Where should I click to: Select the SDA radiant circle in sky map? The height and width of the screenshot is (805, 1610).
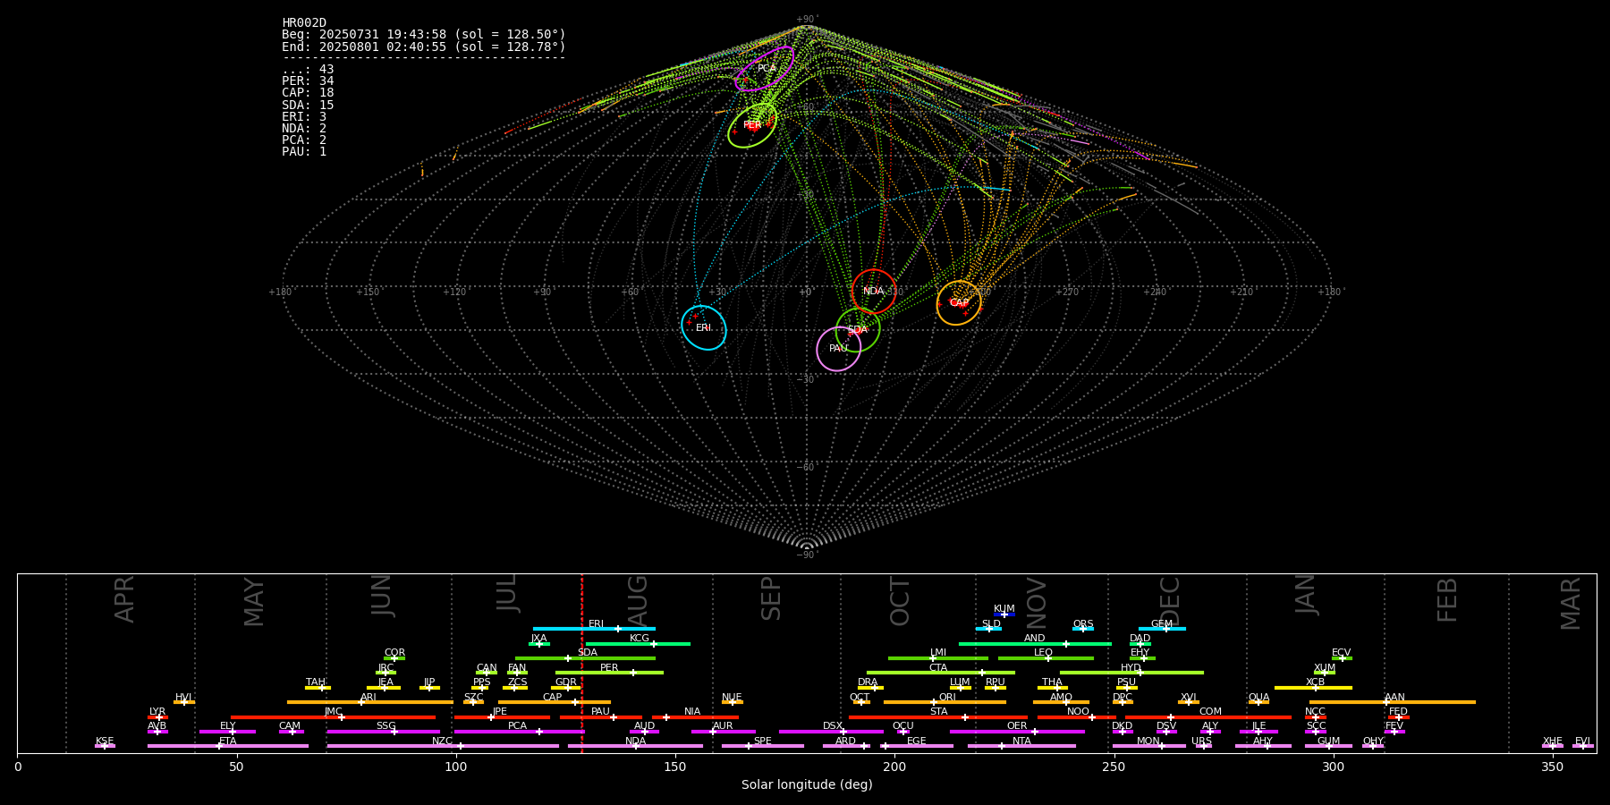pos(858,330)
